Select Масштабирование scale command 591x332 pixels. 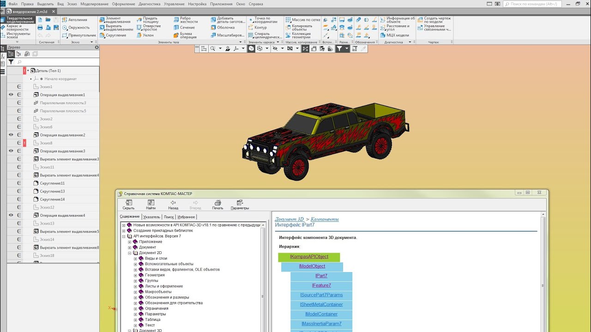[228, 35]
